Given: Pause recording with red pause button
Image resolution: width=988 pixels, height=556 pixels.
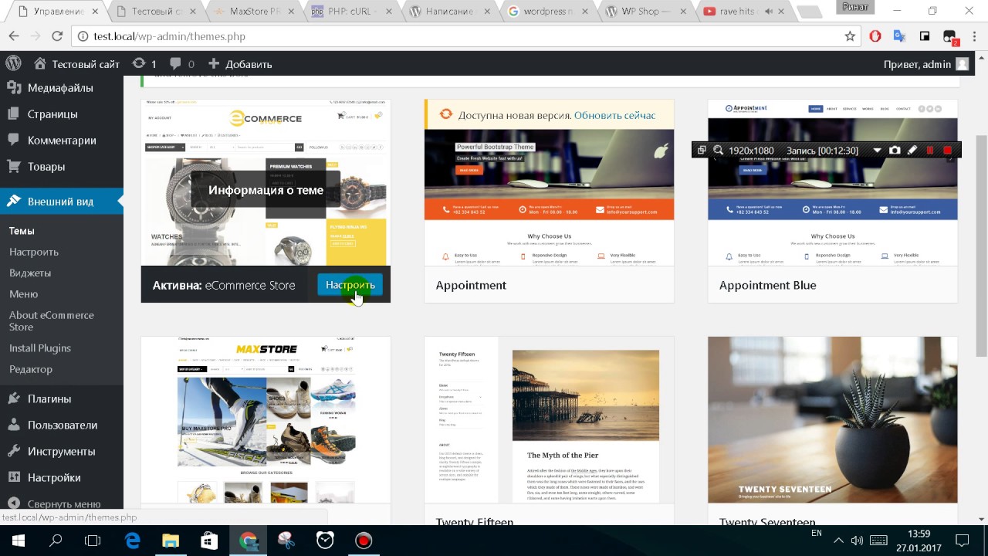Looking at the screenshot, I should pyautogui.click(x=930, y=151).
